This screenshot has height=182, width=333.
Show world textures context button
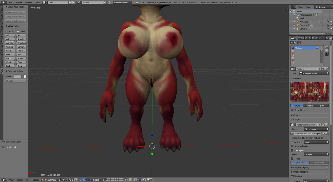292,43
